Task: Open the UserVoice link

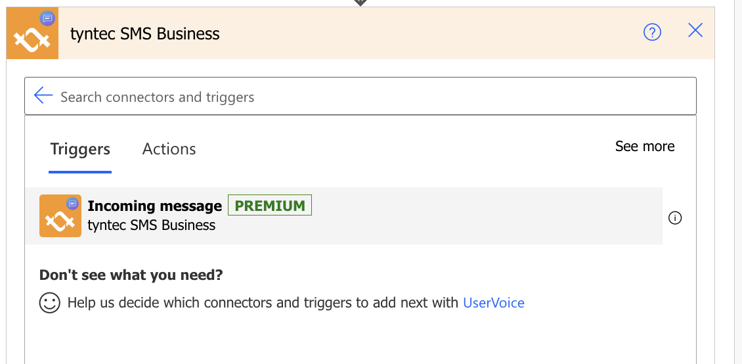Action: [494, 302]
